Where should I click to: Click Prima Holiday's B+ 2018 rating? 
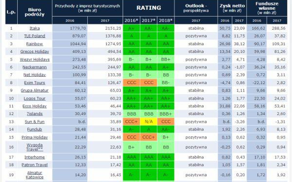tap(166, 137)
